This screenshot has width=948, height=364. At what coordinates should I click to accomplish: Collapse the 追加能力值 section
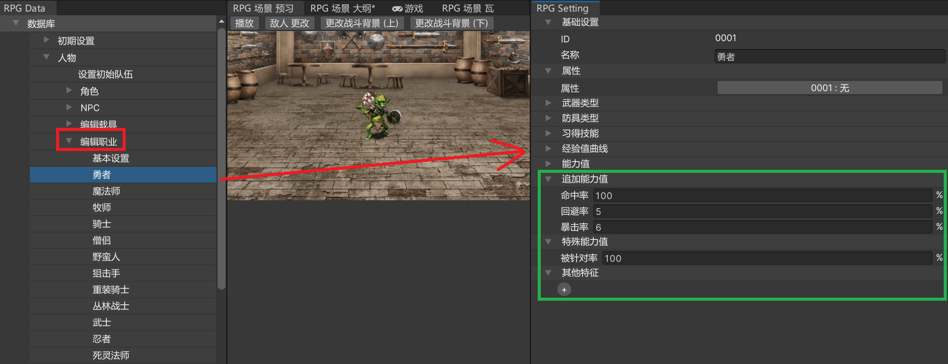click(x=549, y=180)
